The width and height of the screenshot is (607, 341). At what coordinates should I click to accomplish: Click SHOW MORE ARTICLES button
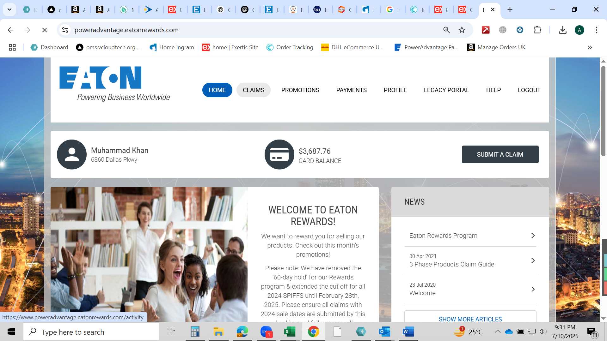pos(470,317)
